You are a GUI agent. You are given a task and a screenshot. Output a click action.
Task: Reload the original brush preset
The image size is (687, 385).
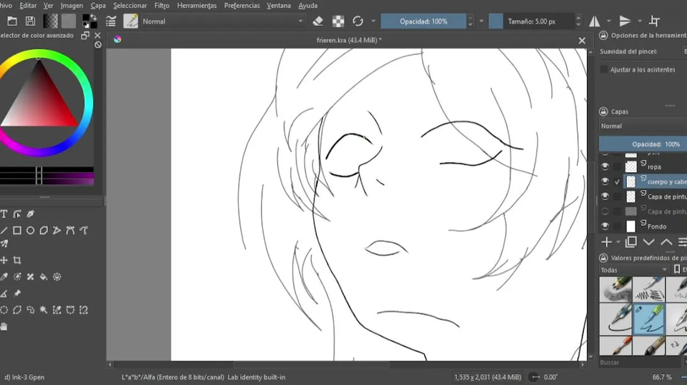[358, 21]
